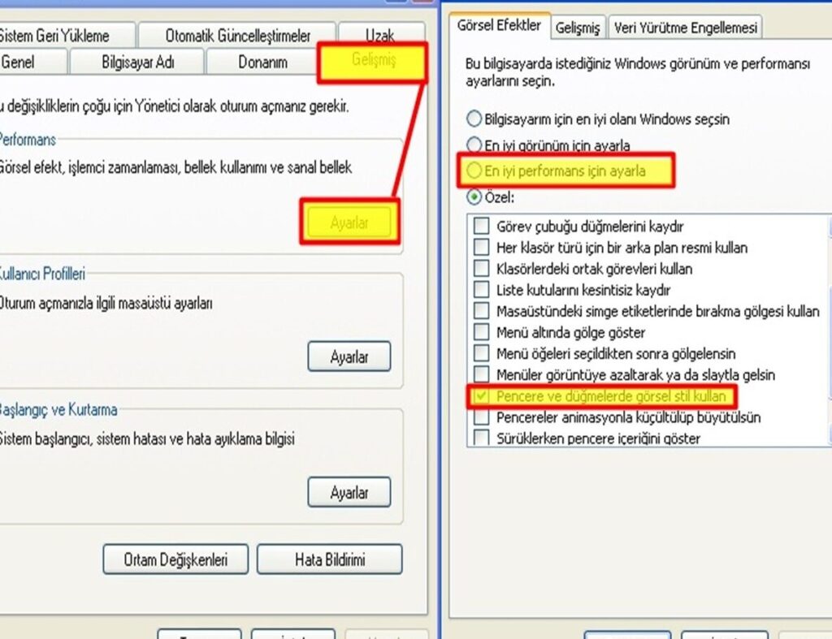Open the Görsel Efektler tab

click(x=497, y=27)
